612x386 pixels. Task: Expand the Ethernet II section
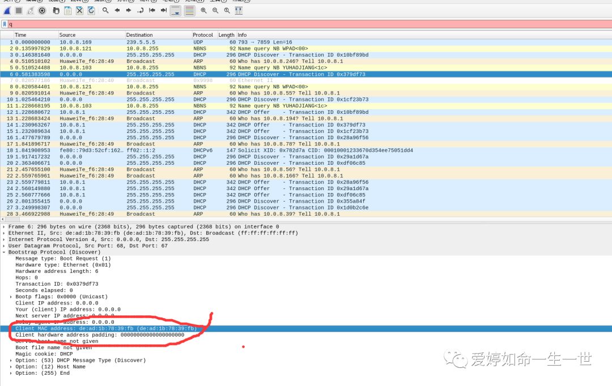[4, 233]
